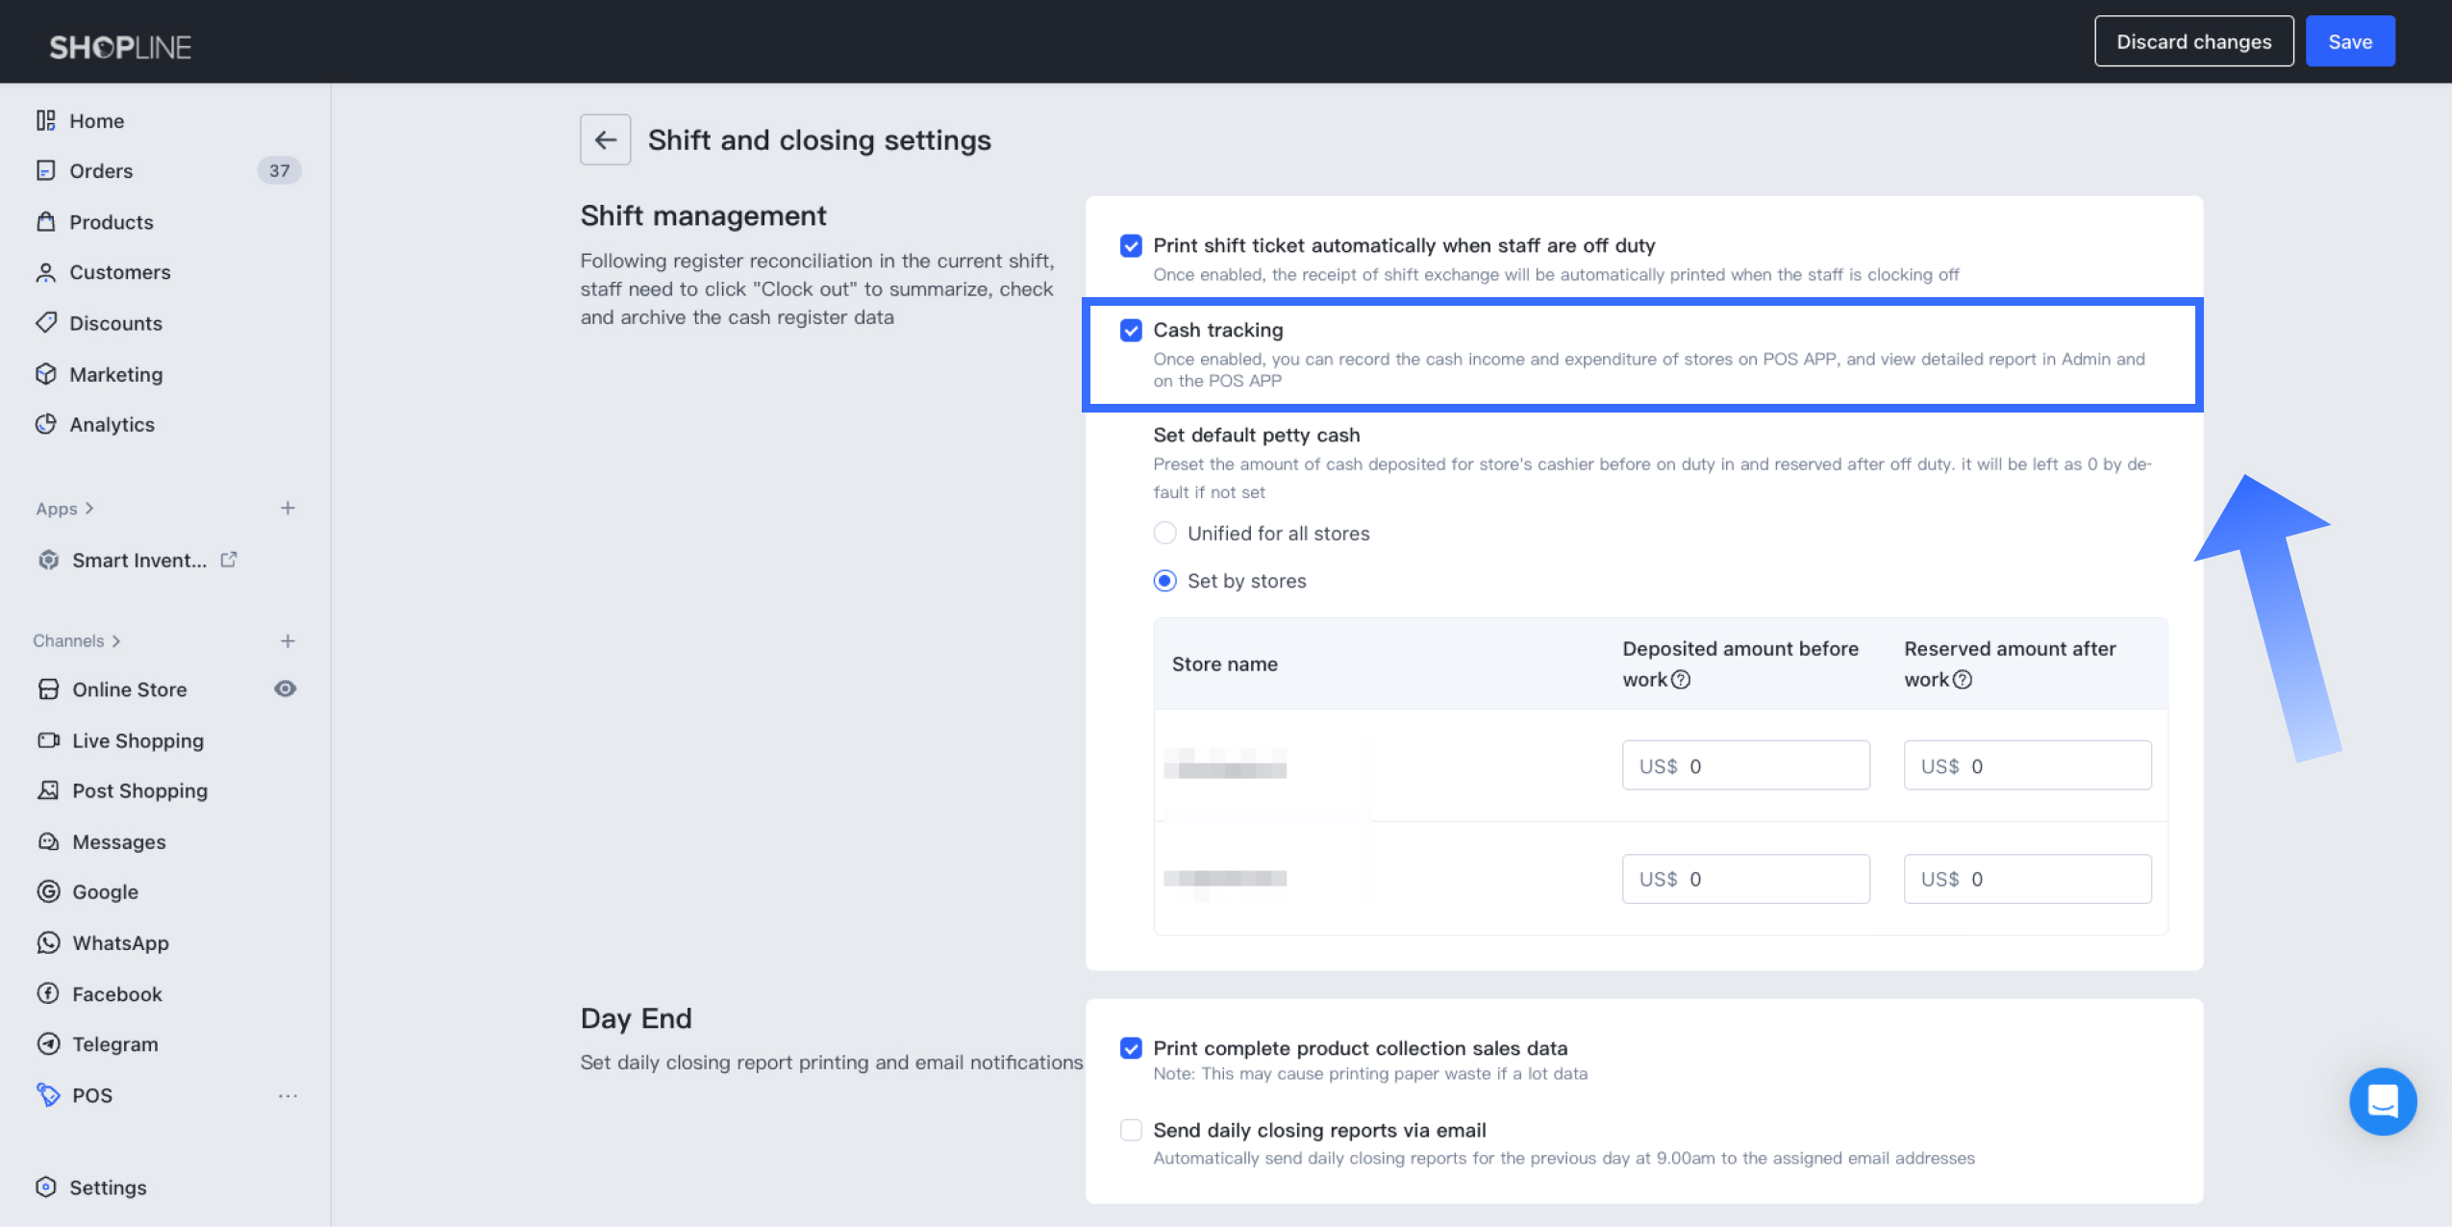
Task: Uncheck Print shift ticket automatically checkbox
Action: pyautogui.click(x=1131, y=246)
